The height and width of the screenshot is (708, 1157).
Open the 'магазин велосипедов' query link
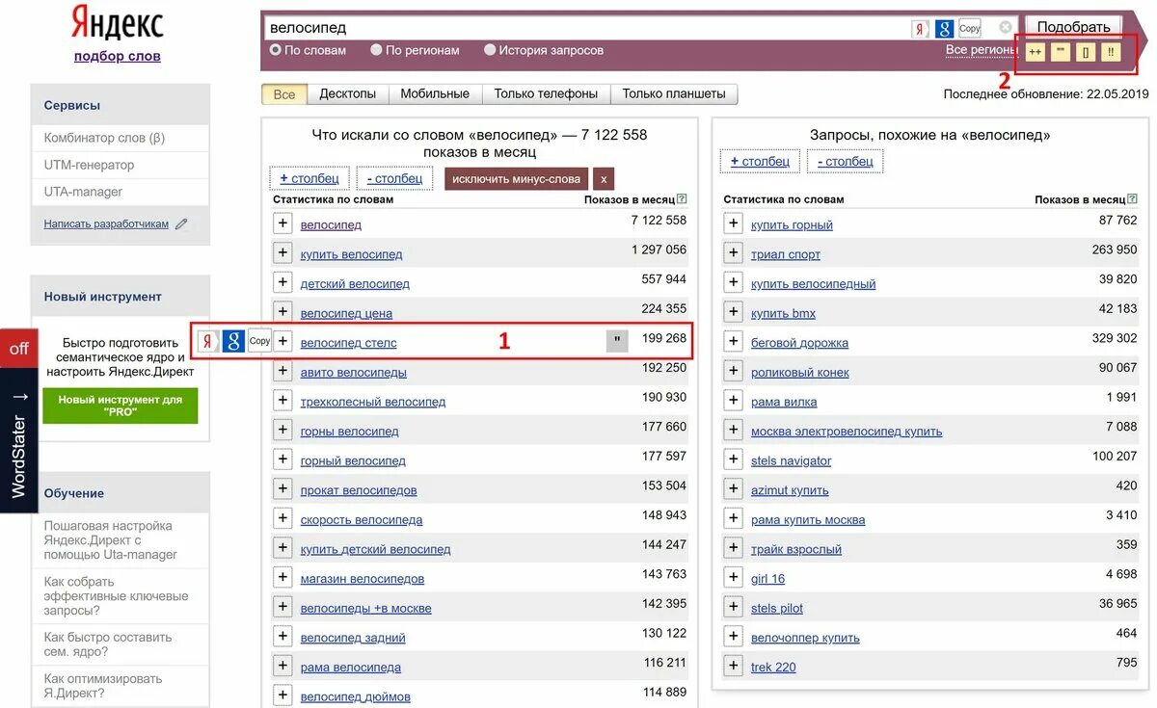363,579
